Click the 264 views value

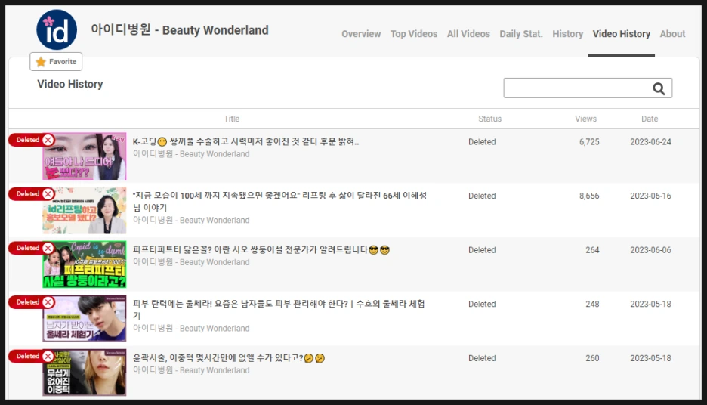click(x=592, y=250)
